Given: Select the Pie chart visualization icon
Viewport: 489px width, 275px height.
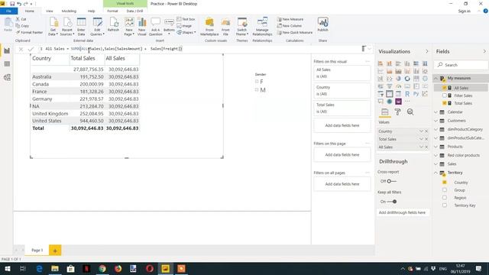Looking at the screenshot, I should click(x=398, y=79).
